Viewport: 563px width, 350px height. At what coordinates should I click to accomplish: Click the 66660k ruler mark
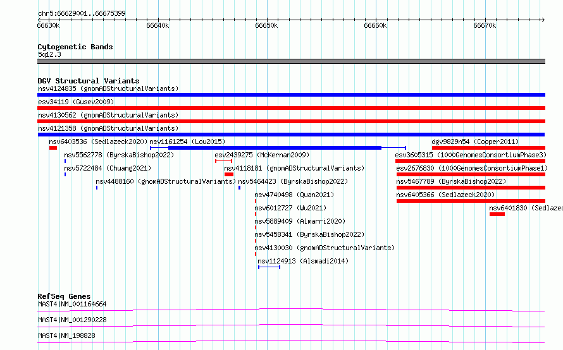point(375,25)
